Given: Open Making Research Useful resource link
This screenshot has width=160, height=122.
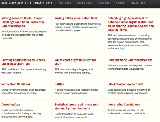Looking at the screenshot, I should pos(23,22).
